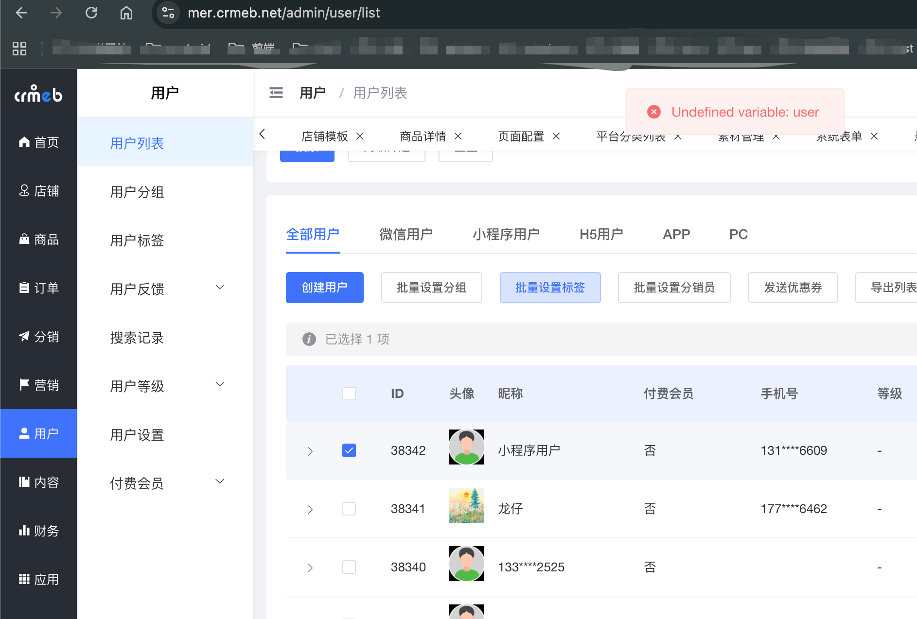Click the info icon beside 已选择 1 项
Screen dimensions: 917x619
pyautogui.click(x=309, y=339)
